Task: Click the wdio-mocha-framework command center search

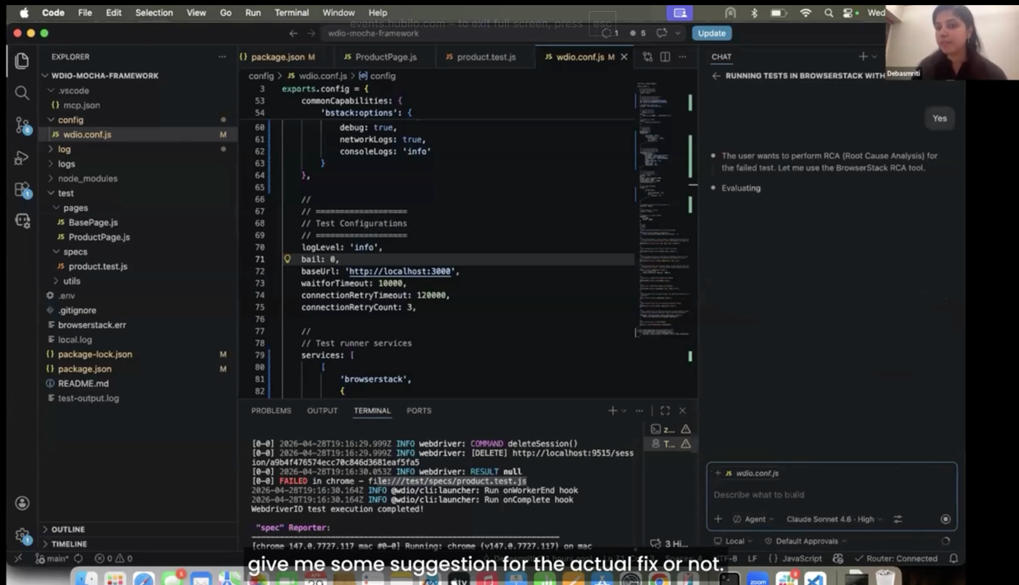Action: [x=460, y=33]
